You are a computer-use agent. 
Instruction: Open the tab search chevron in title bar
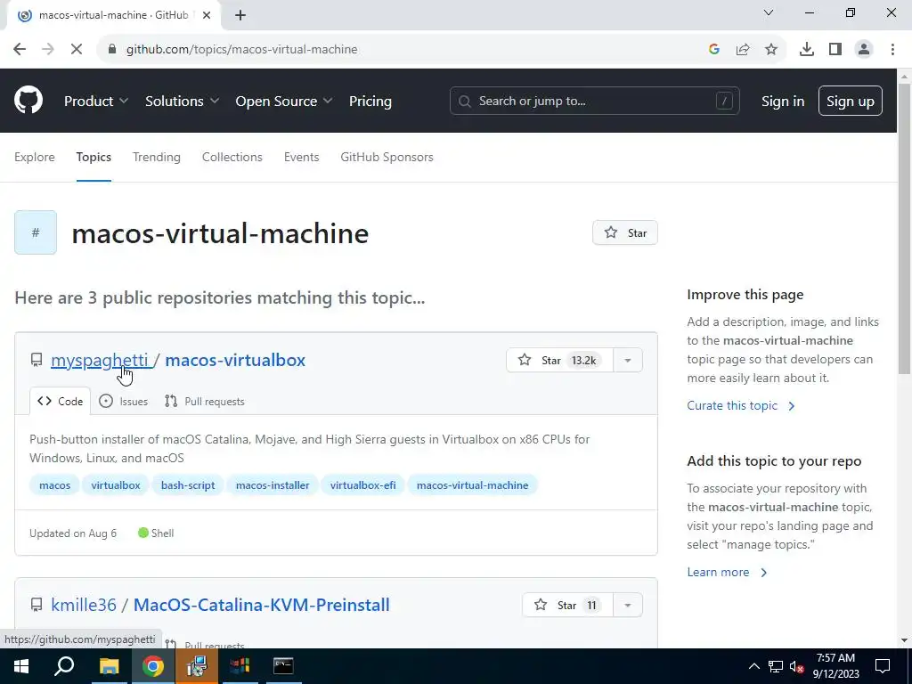coord(769,12)
